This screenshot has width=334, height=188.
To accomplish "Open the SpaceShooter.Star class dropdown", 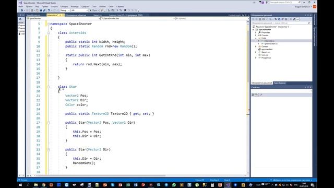I will 138,19.
